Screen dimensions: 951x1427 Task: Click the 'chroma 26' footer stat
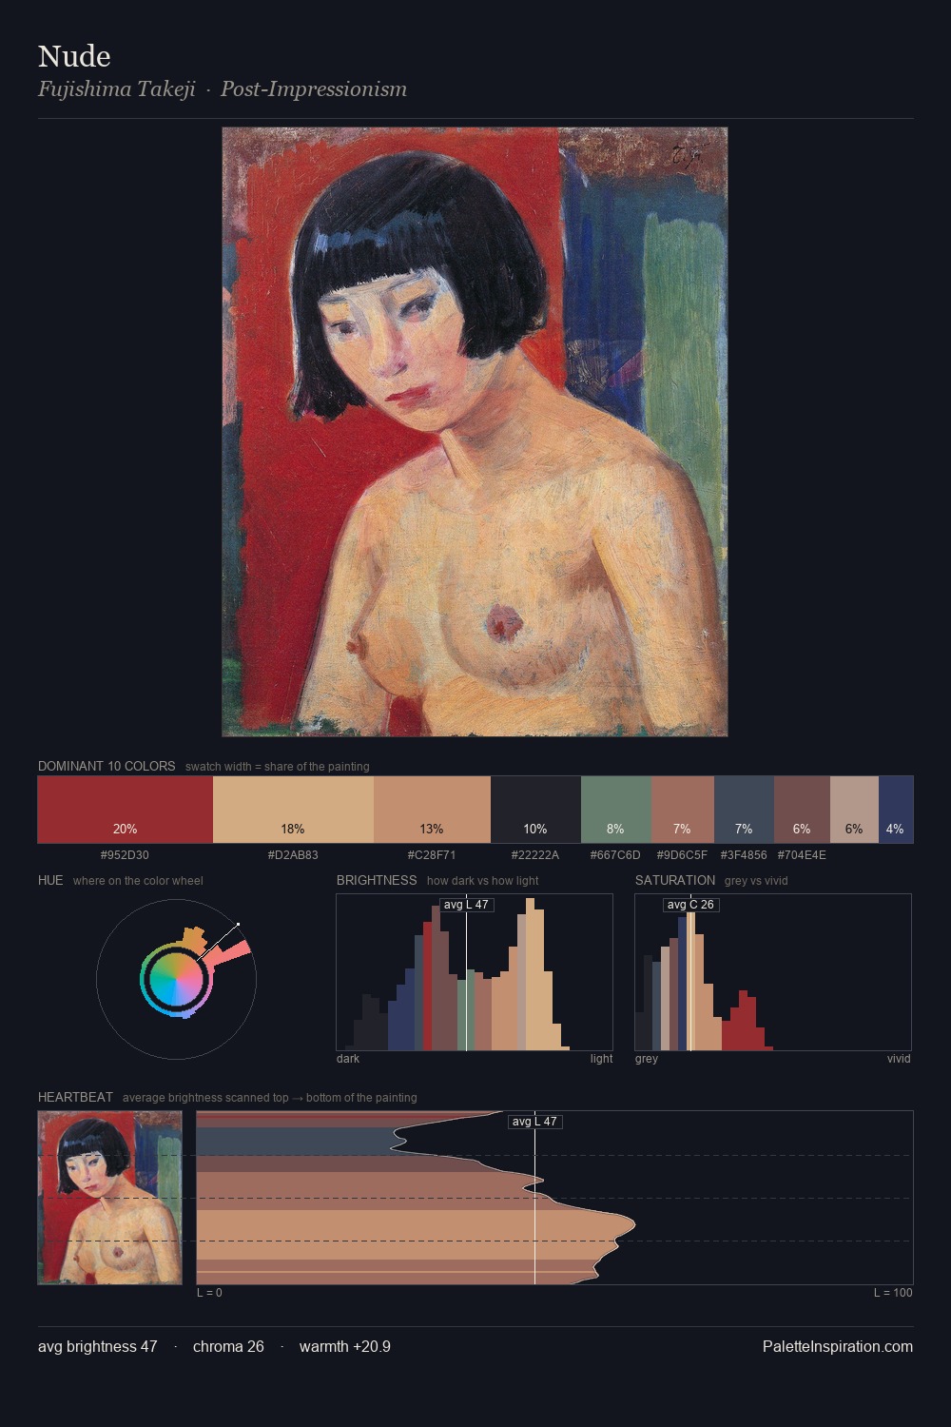point(228,1346)
